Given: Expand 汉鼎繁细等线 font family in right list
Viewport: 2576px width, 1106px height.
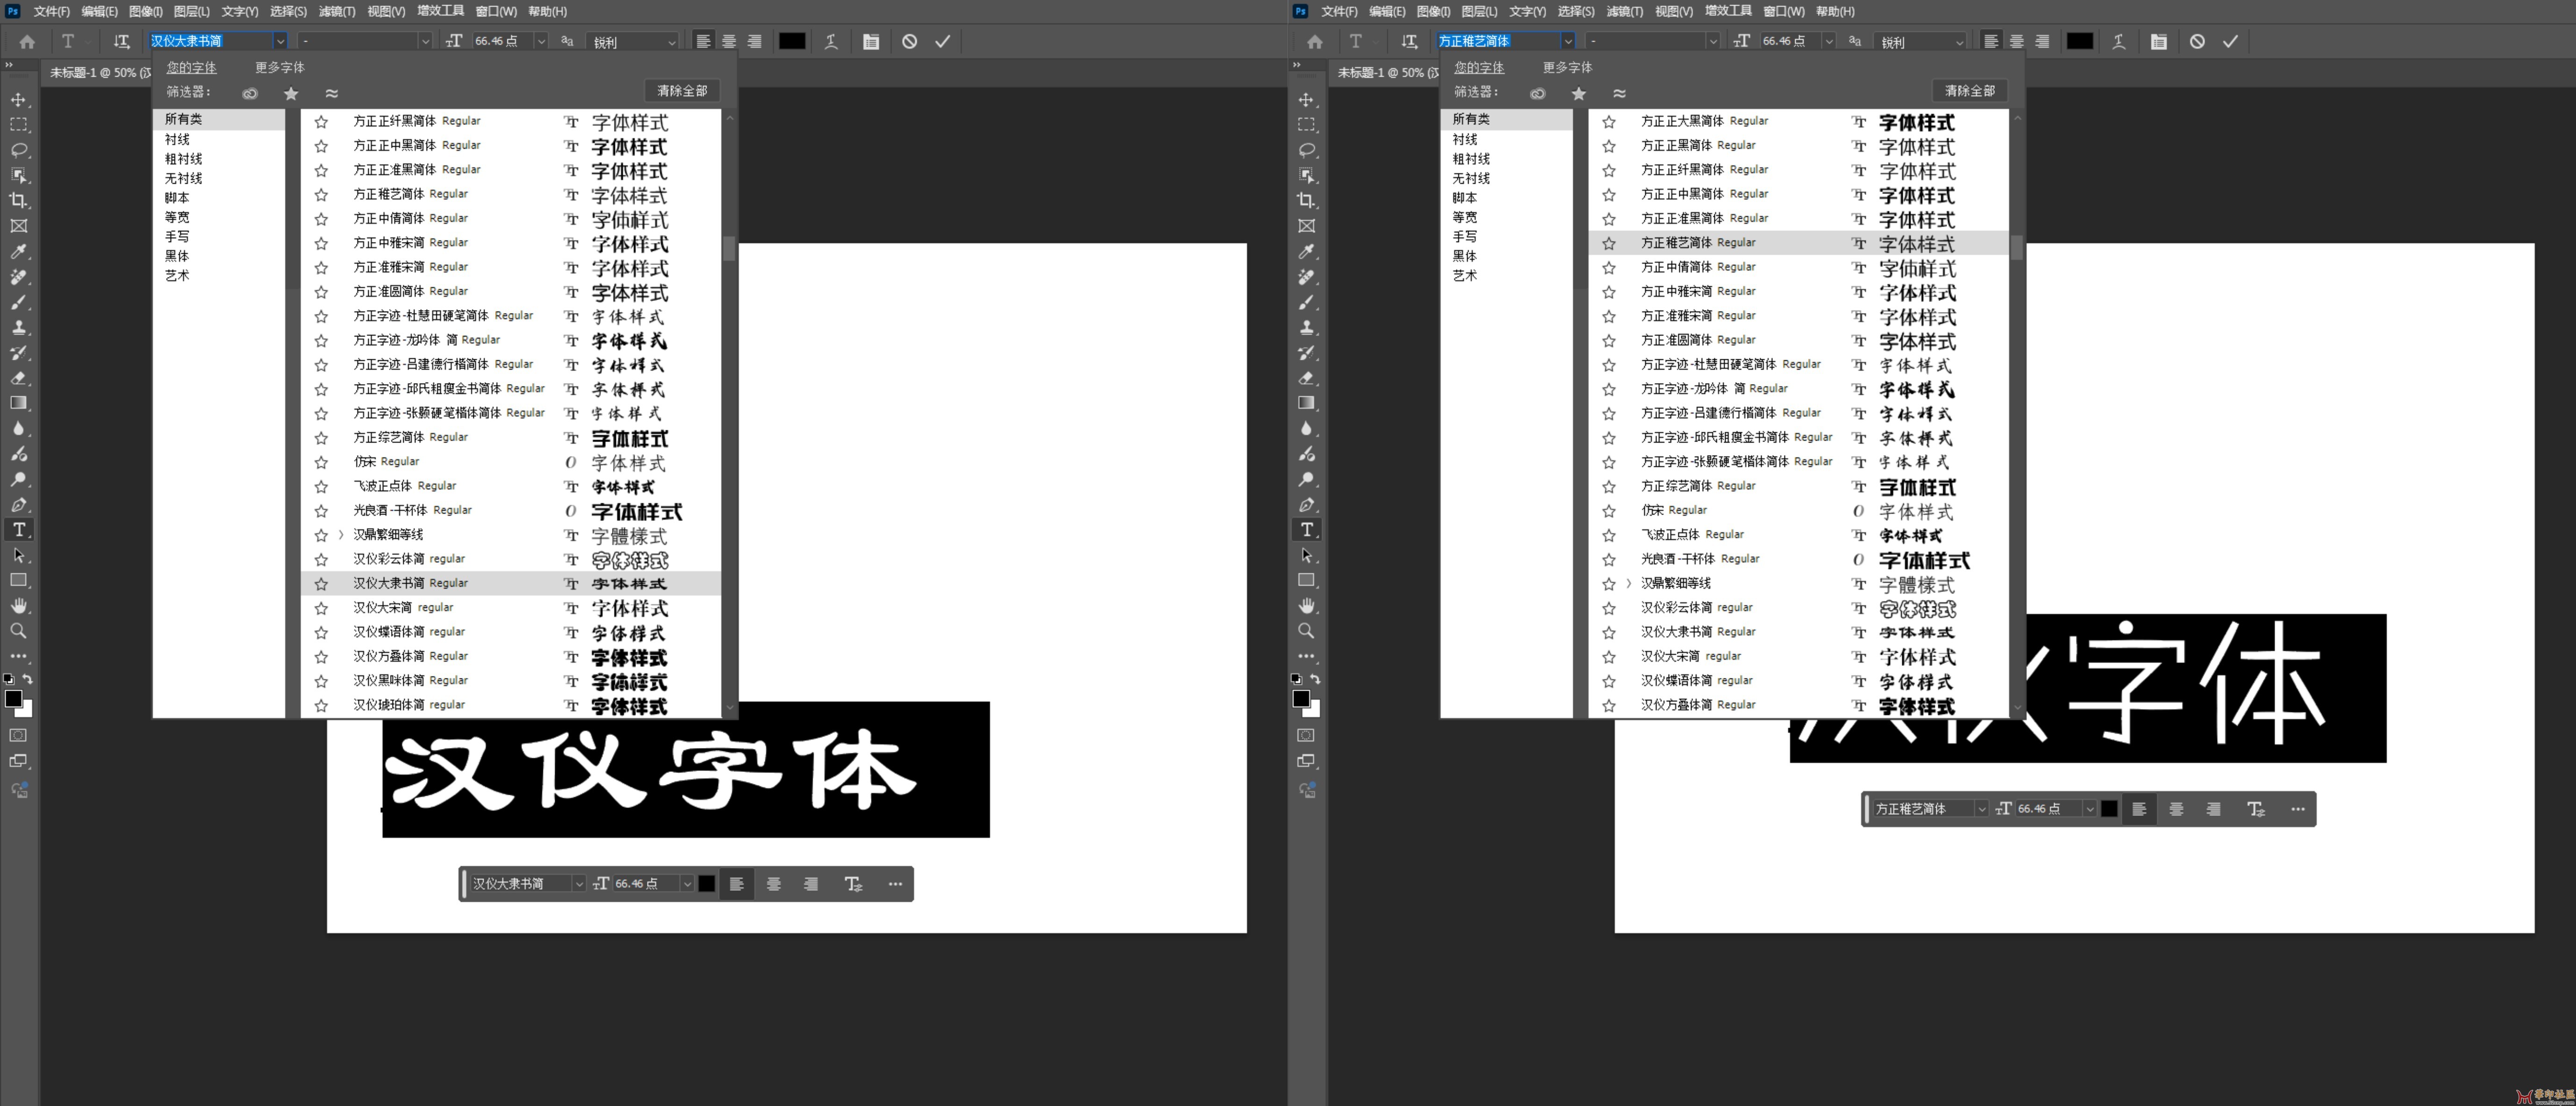Looking at the screenshot, I should tap(1629, 583).
